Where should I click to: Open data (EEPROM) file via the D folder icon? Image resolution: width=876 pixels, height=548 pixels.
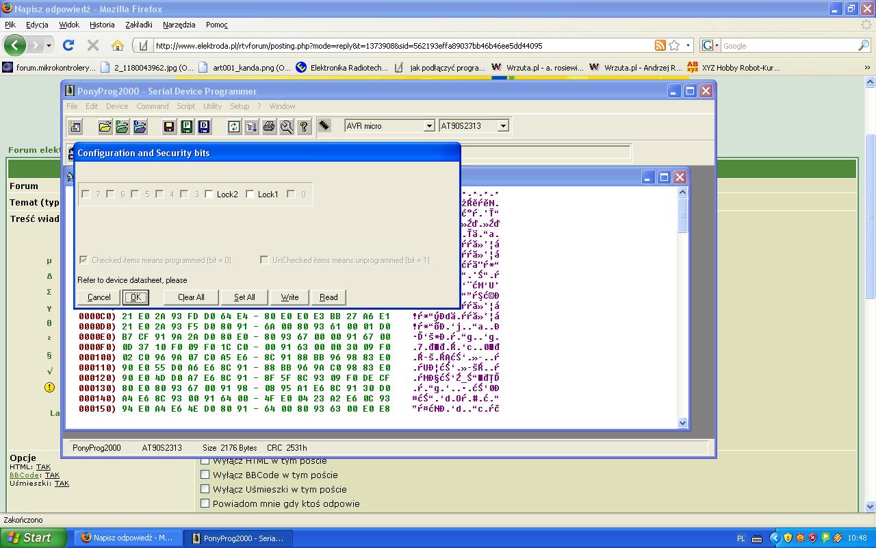(140, 127)
